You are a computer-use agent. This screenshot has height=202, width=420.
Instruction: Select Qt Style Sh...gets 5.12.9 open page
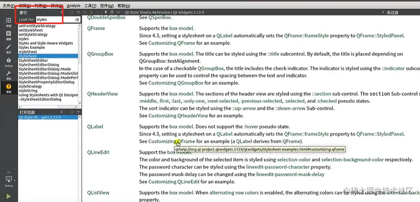coord(48,117)
